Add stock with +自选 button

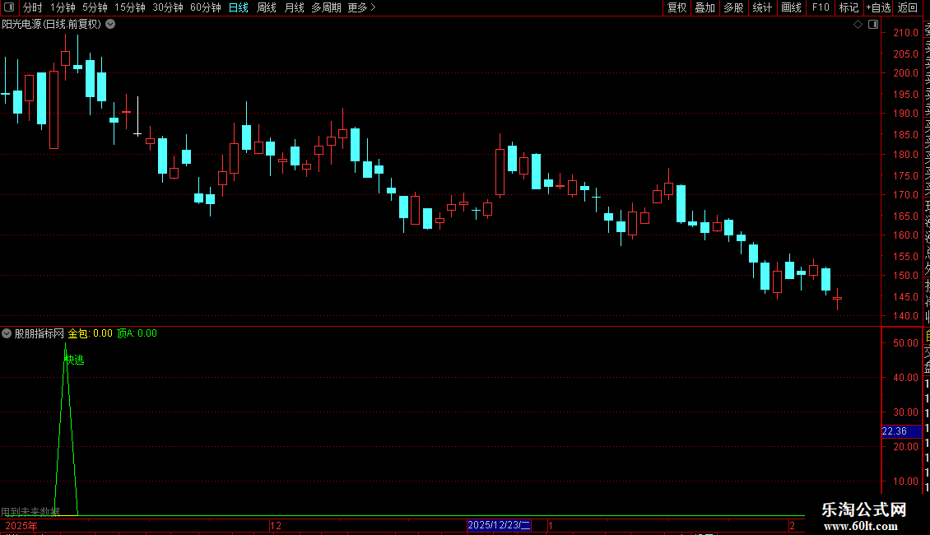[x=878, y=7]
